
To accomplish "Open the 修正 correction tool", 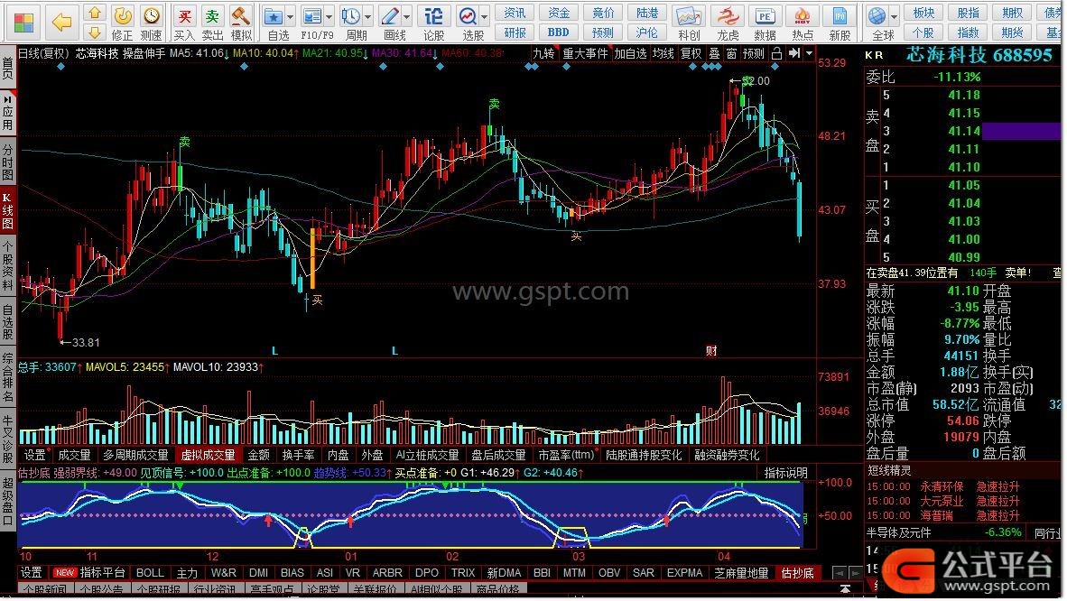I will [x=123, y=23].
